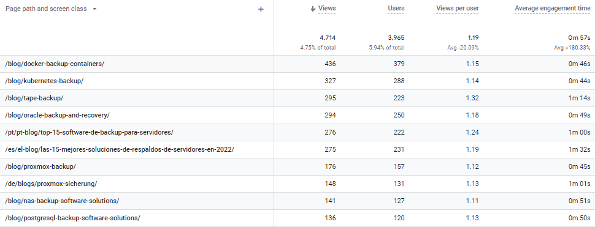This screenshot has width=595, height=227.
Task: Click 294 views in oracle-backup-and-recovery row
Action: (331, 115)
